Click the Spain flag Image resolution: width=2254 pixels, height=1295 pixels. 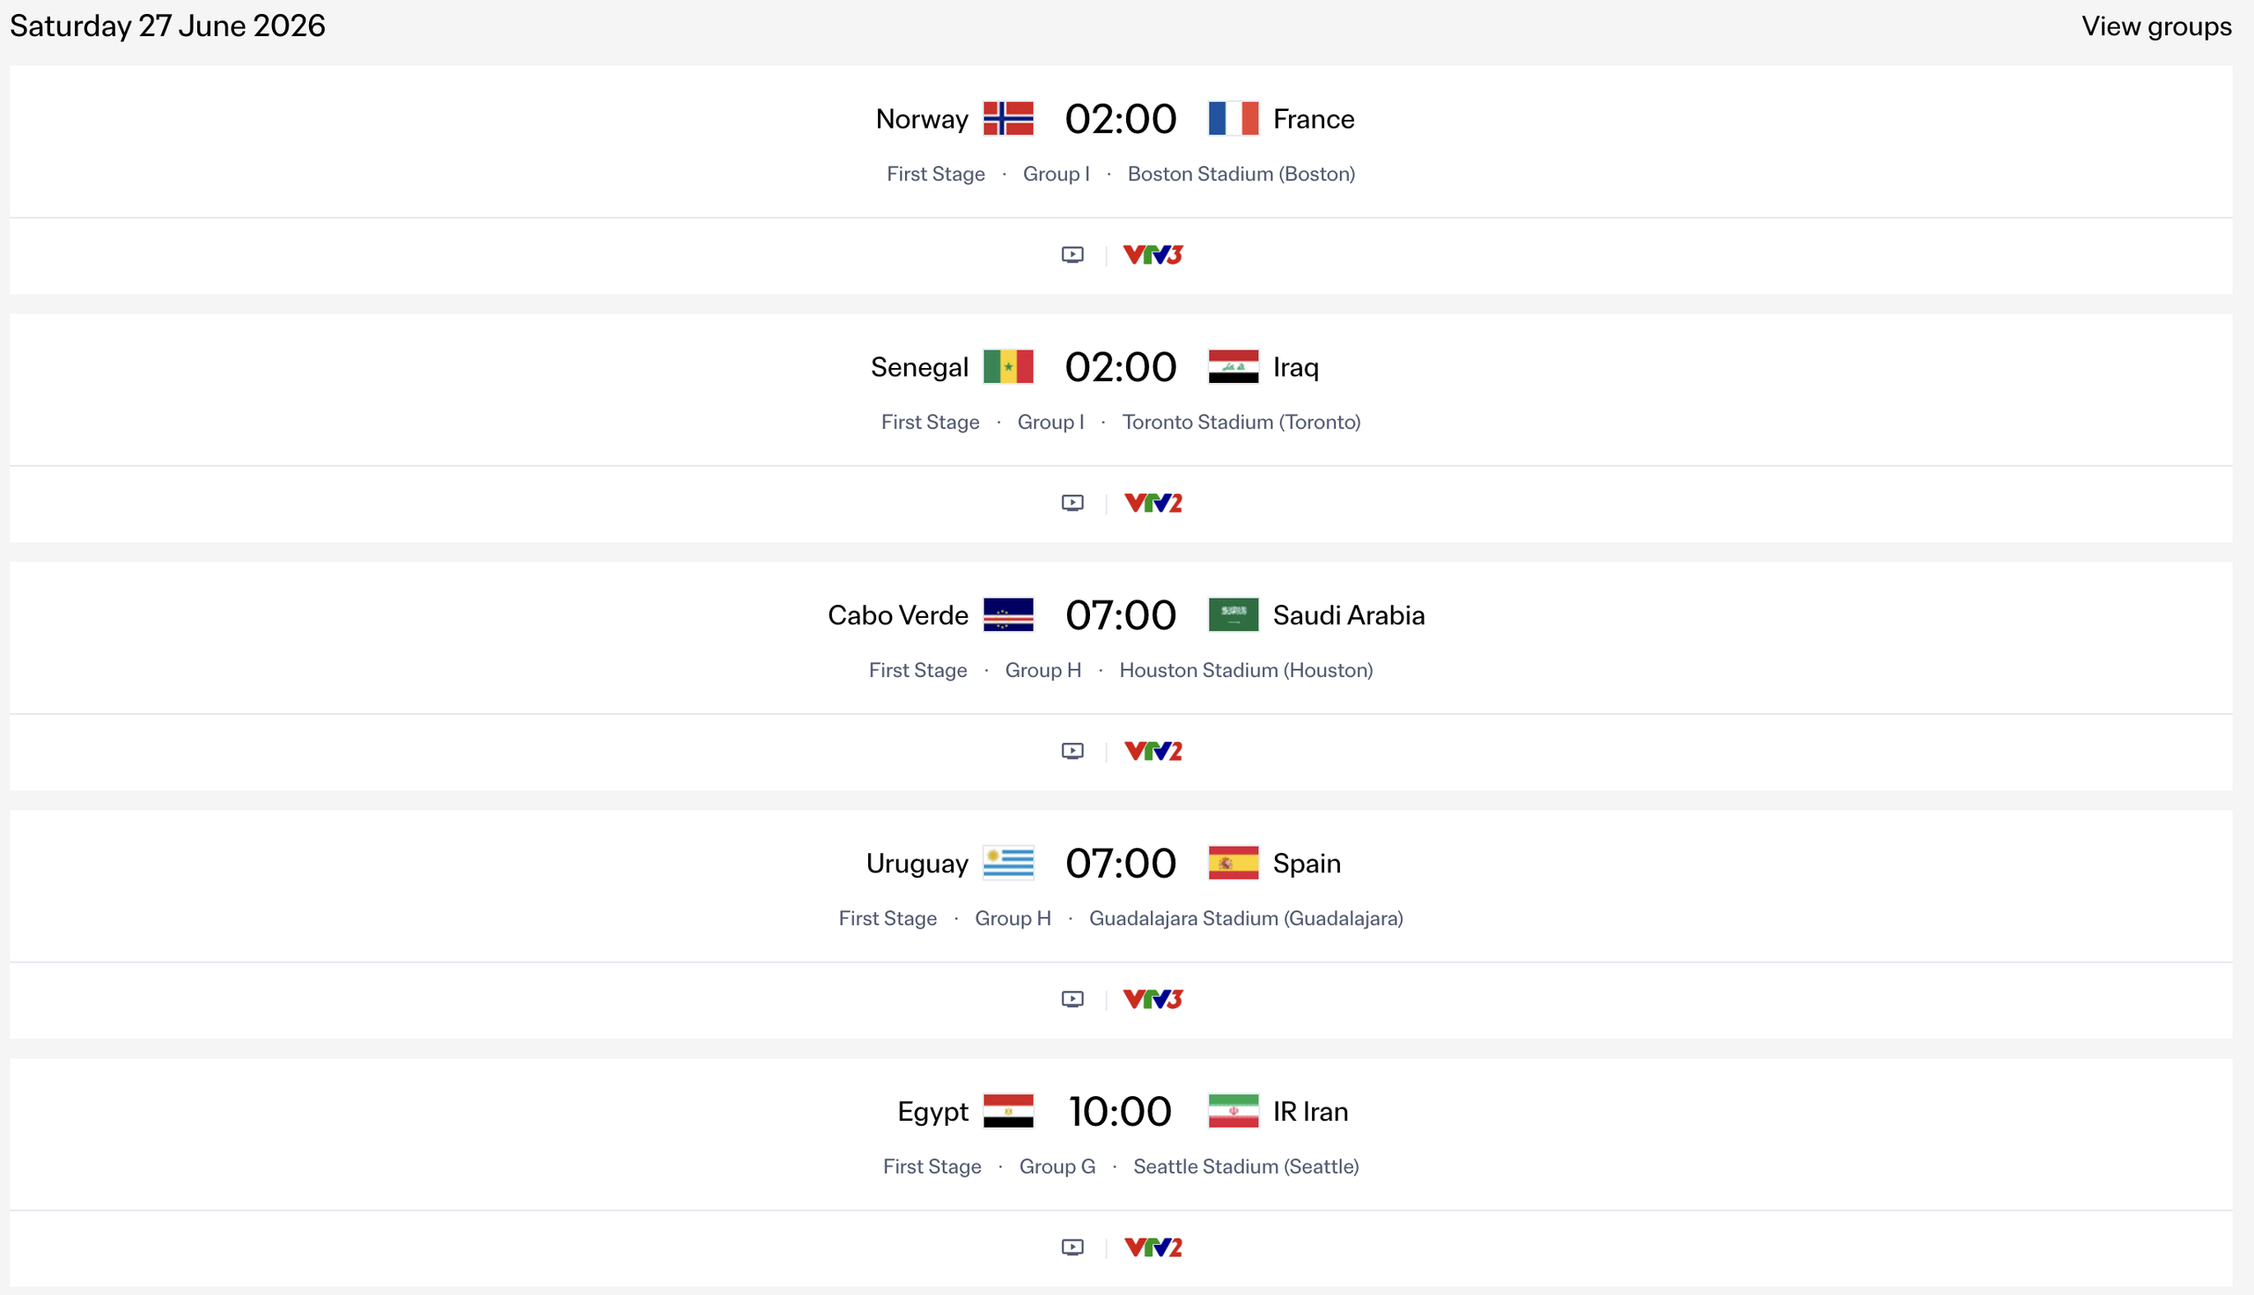(x=1234, y=863)
